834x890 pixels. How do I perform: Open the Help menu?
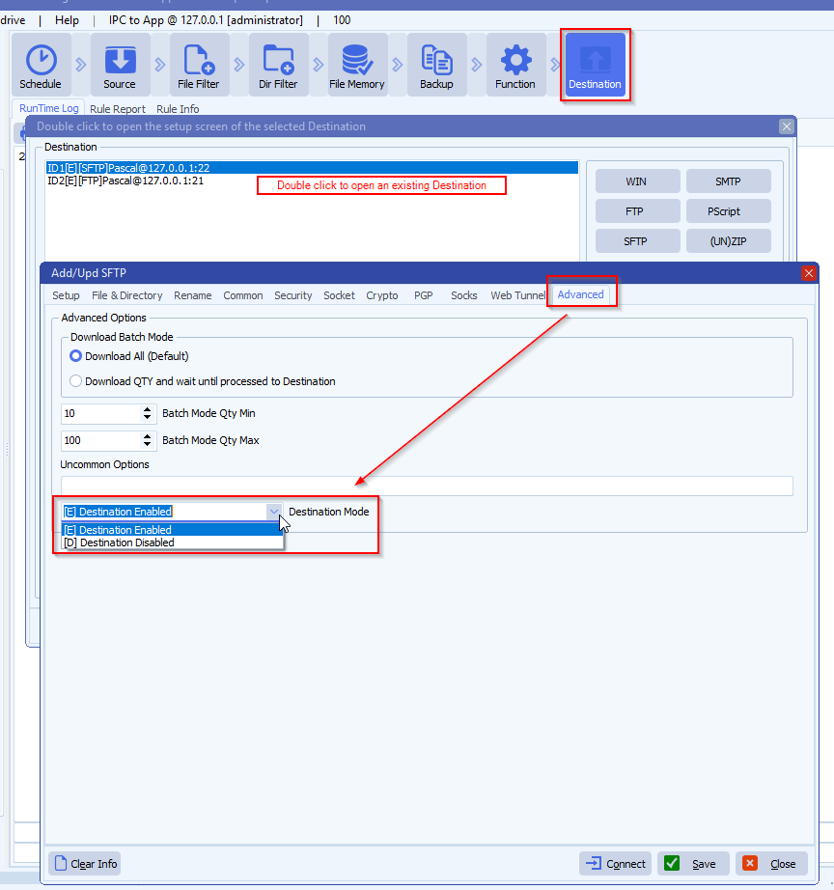67,20
